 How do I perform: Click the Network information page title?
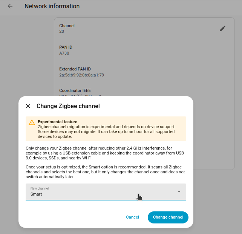[52, 6]
